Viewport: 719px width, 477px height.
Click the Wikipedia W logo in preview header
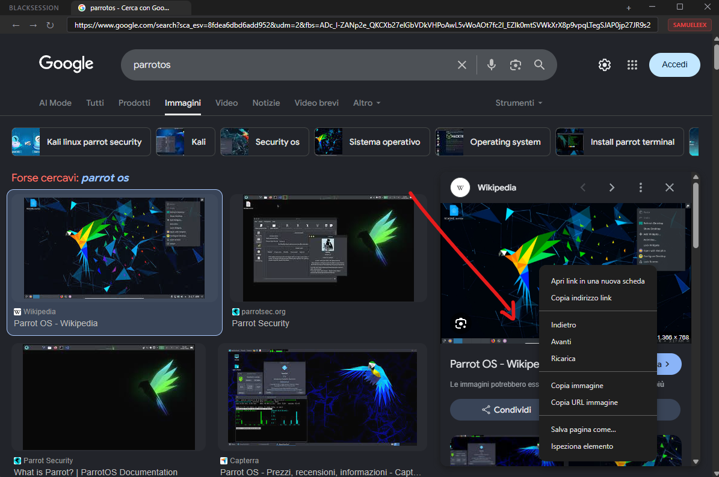tap(460, 187)
